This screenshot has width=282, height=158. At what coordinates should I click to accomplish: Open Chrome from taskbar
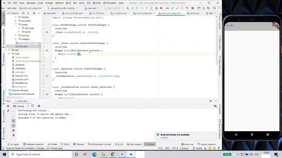click(x=113, y=154)
